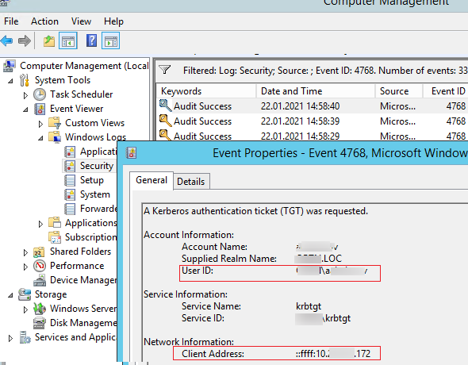Click the krbtgt Service Name value
Viewport: 468px width, 365px height.
coord(309,306)
